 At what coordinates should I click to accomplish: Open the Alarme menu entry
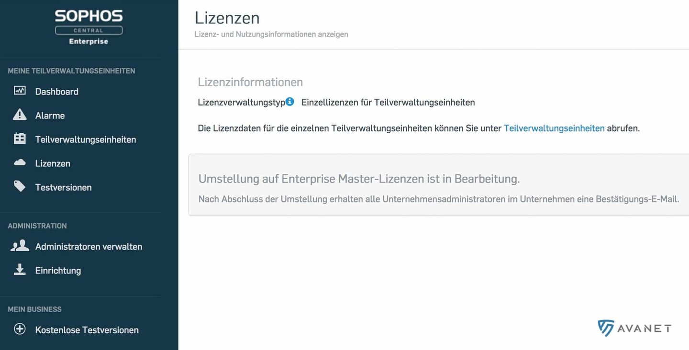click(x=50, y=116)
